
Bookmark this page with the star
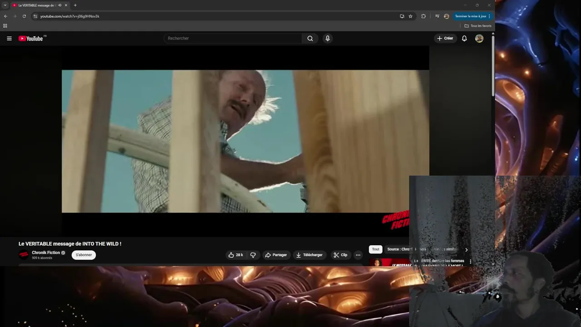point(410,16)
